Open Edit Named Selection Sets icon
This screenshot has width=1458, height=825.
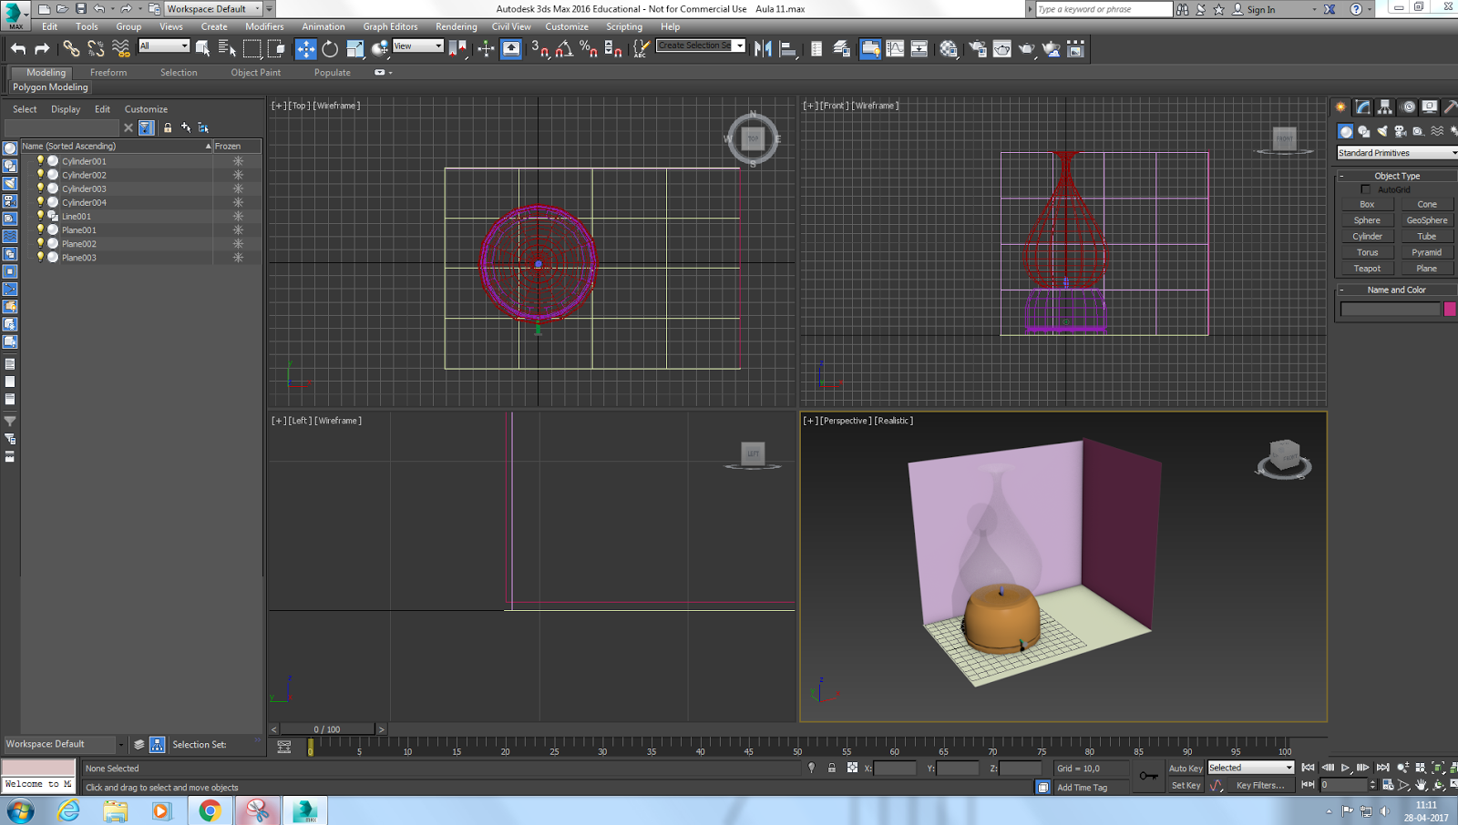641,49
